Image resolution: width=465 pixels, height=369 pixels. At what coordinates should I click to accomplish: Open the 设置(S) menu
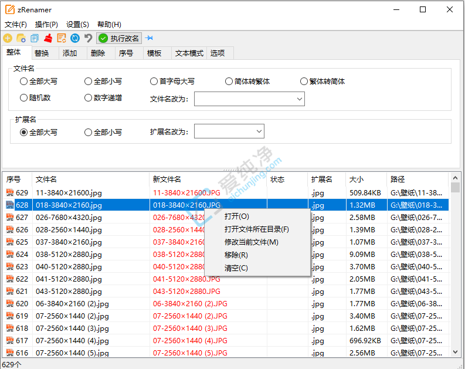pos(77,24)
